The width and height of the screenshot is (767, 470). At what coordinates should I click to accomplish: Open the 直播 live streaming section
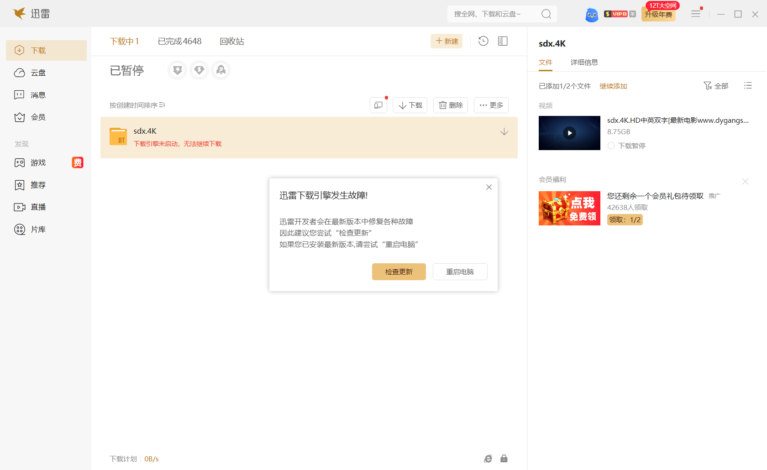38,207
